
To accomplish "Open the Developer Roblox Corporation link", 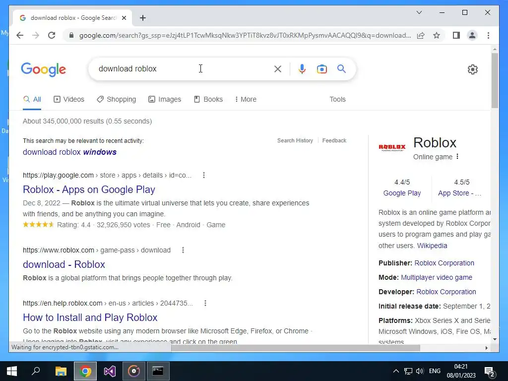I will [446, 292].
